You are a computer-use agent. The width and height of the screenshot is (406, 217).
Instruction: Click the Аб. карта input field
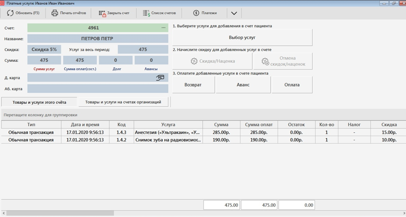pos(98,89)
